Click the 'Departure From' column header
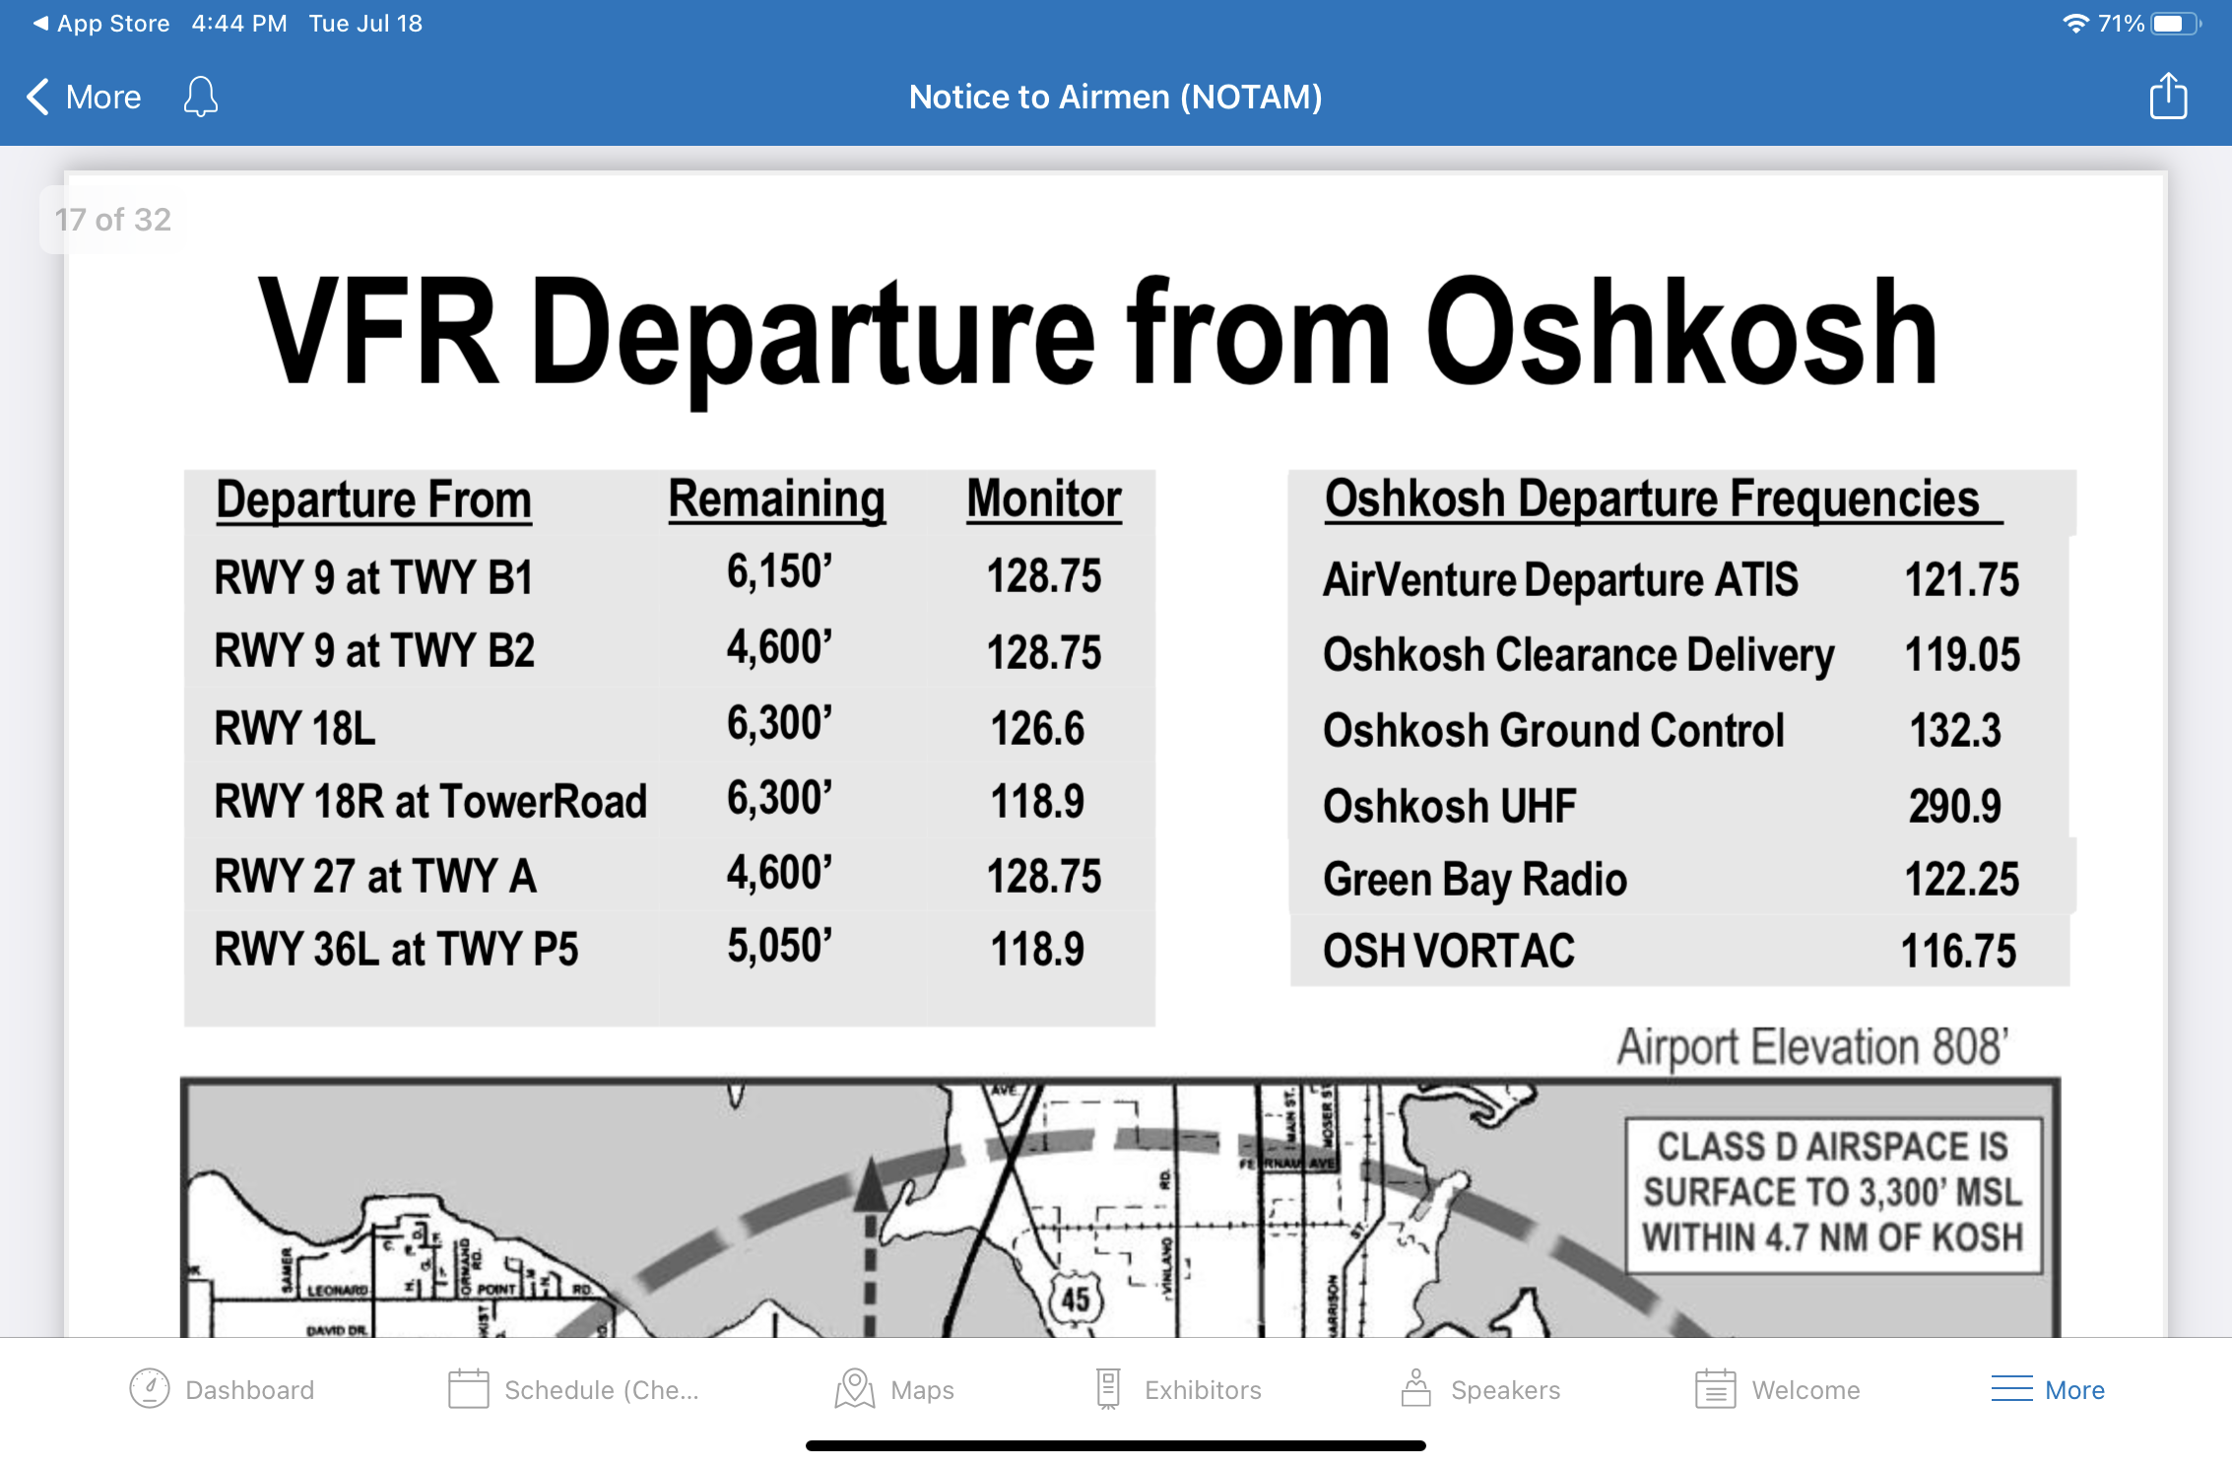Viewport: 2232px width, 1466px height. pos(373,500)
